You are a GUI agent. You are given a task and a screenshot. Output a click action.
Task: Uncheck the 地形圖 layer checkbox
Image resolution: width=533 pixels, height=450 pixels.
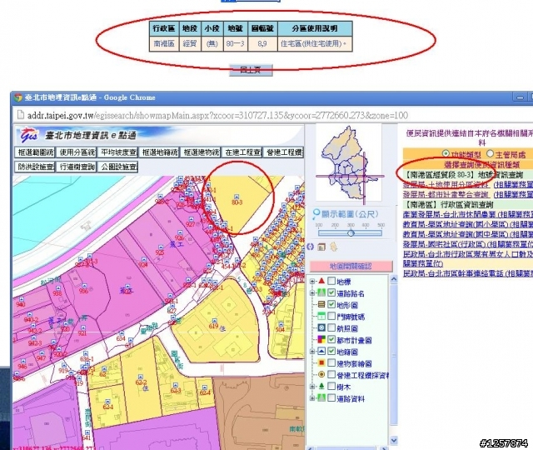331,304
